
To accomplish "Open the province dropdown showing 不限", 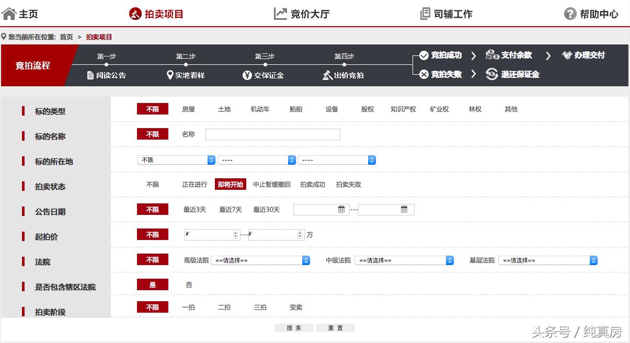I will [x=176, y=159].
